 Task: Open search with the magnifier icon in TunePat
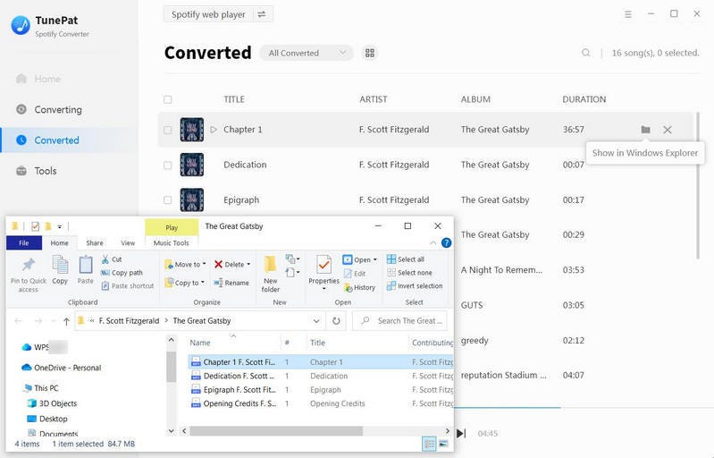tap(585, 53)
